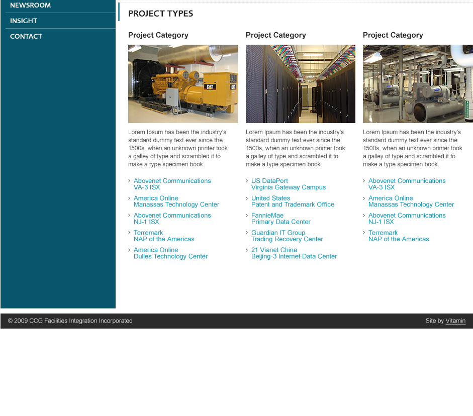View Guardian IT Group Trading Recovery Center
473x416 pixels.
click(287, 236)
